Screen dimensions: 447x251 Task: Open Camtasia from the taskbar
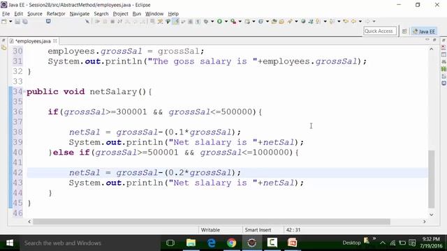coord(272,243)
